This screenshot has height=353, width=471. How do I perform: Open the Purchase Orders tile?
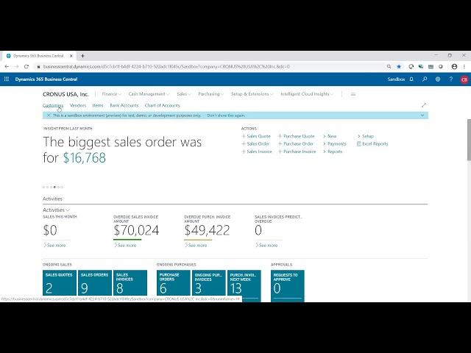click(x=174, y=285)
